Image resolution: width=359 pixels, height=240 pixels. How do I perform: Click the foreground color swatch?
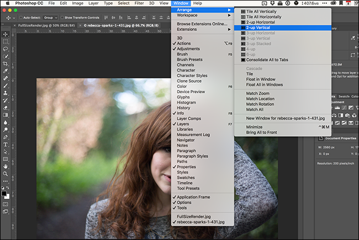(x=4, y=193)
